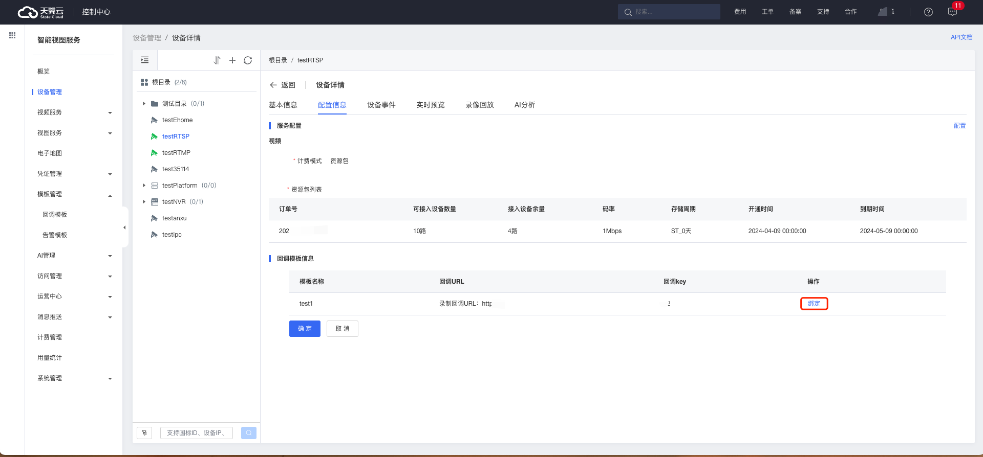Viewport: 983px width, 457px height.
Task: Expand the testPlatform tree node
Action: 144,186
